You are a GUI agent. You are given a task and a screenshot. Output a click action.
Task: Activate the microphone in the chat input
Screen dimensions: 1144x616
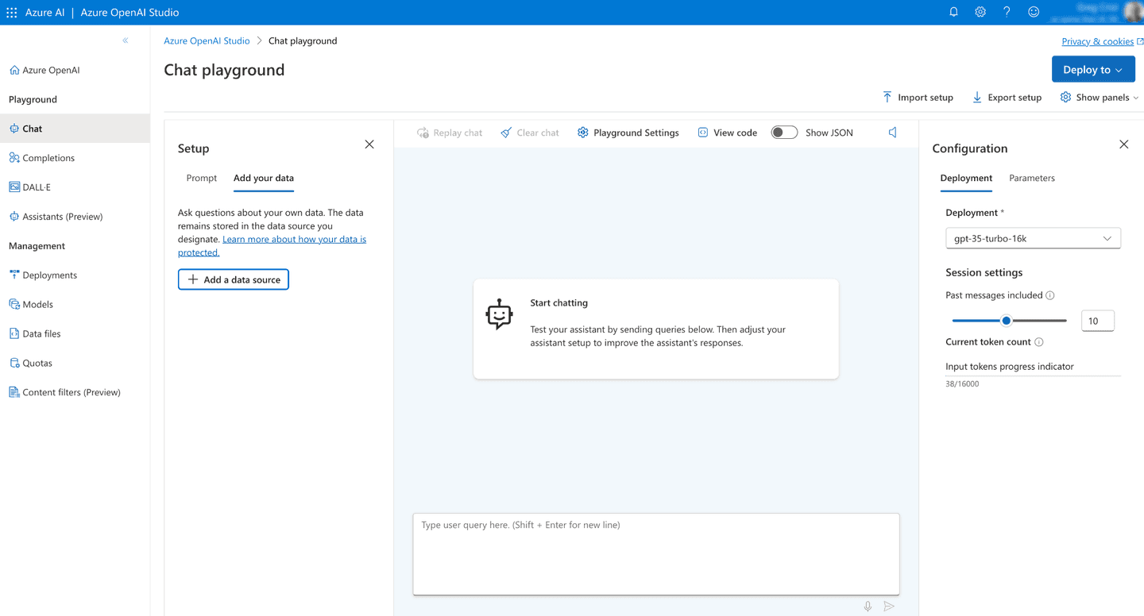point(868,606)
